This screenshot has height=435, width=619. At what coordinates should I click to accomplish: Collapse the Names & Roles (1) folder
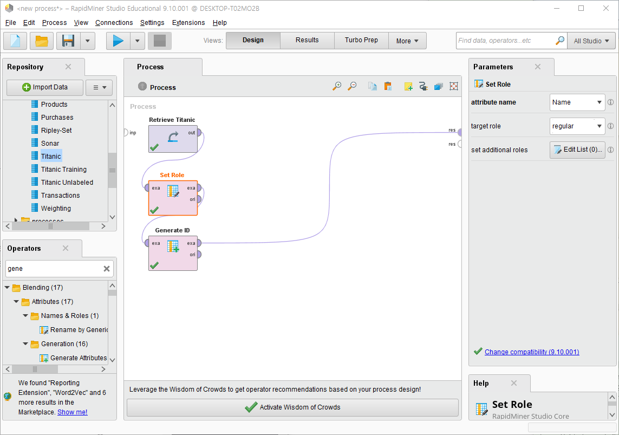point(25,315)
